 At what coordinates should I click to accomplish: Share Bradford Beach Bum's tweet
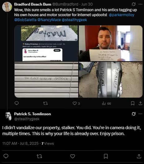140,103
